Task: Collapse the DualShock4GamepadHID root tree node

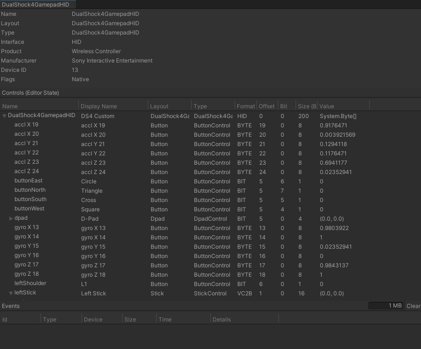Action: [x=4, y=116]
